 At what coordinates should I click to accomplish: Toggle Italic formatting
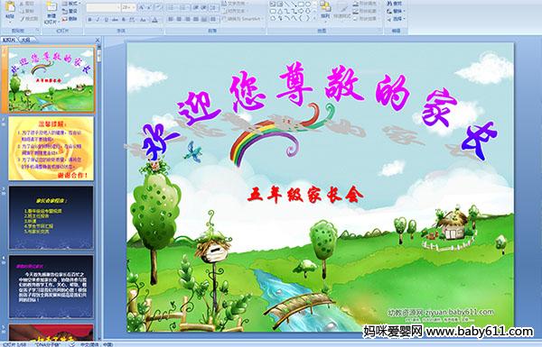[98, 20]
